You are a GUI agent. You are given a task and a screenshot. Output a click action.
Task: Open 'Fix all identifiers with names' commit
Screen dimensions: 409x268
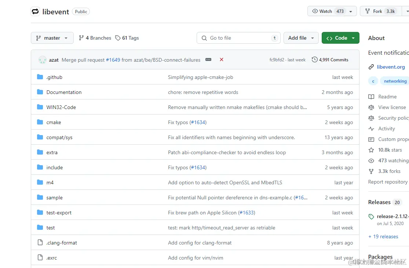pyautogui.click(x=231, y=137)
